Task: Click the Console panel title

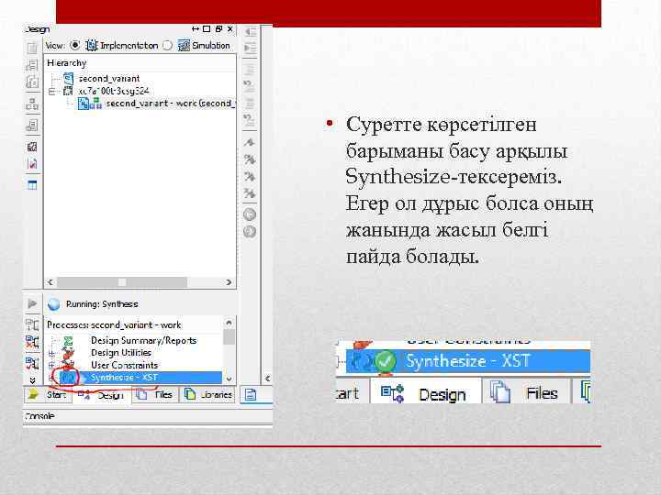Action: [x=39, y=416]
